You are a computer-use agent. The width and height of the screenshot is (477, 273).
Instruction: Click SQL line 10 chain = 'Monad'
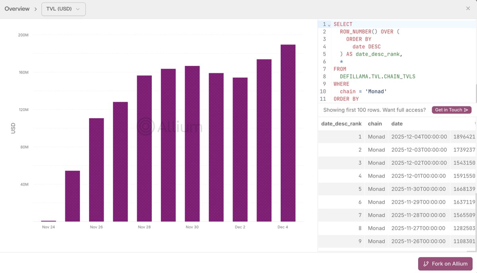[363, 92]
